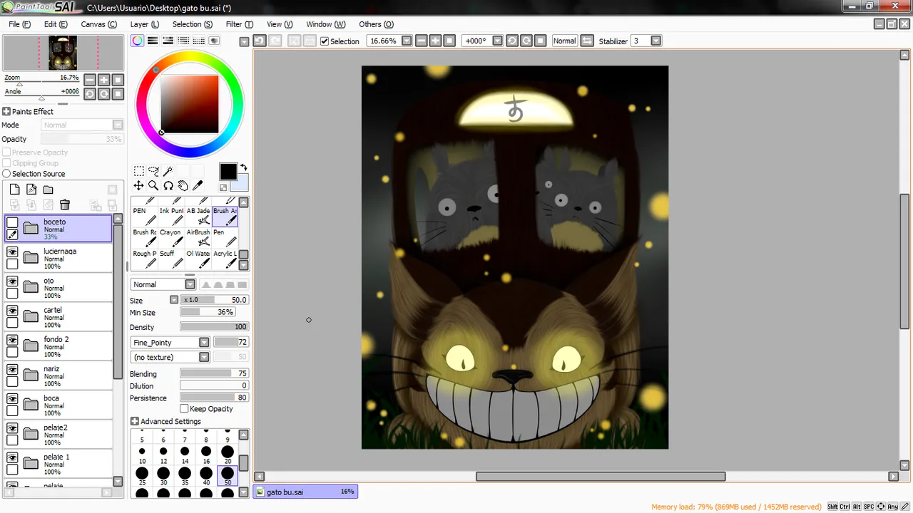Create a new linework layer
The height and width of the screenshot is (513, 913).
tap(31, 190)
